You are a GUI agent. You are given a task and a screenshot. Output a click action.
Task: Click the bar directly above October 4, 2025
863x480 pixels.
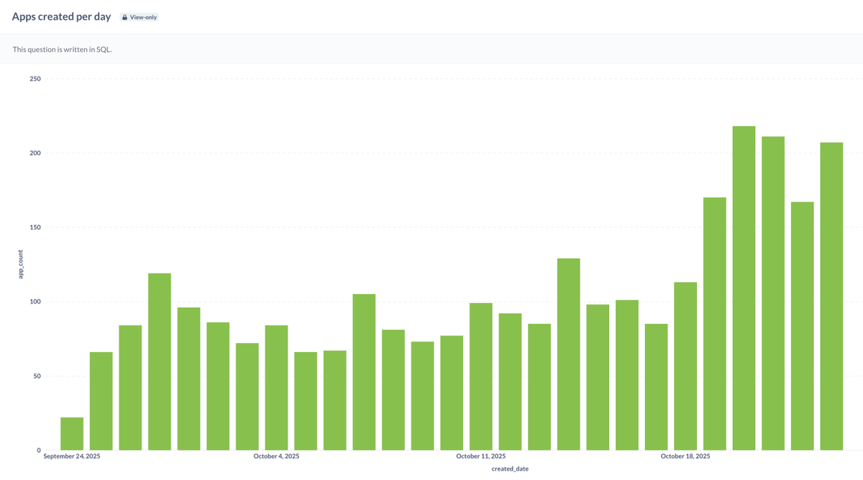[275, 389]
